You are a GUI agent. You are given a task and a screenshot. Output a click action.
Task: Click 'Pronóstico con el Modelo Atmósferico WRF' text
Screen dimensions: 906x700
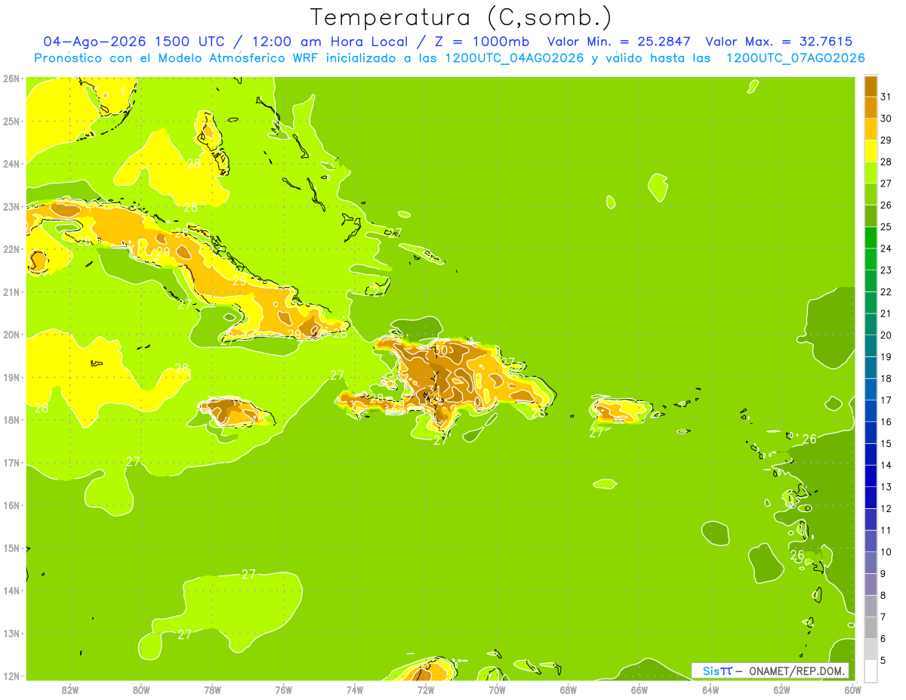[x=177, y=58]
